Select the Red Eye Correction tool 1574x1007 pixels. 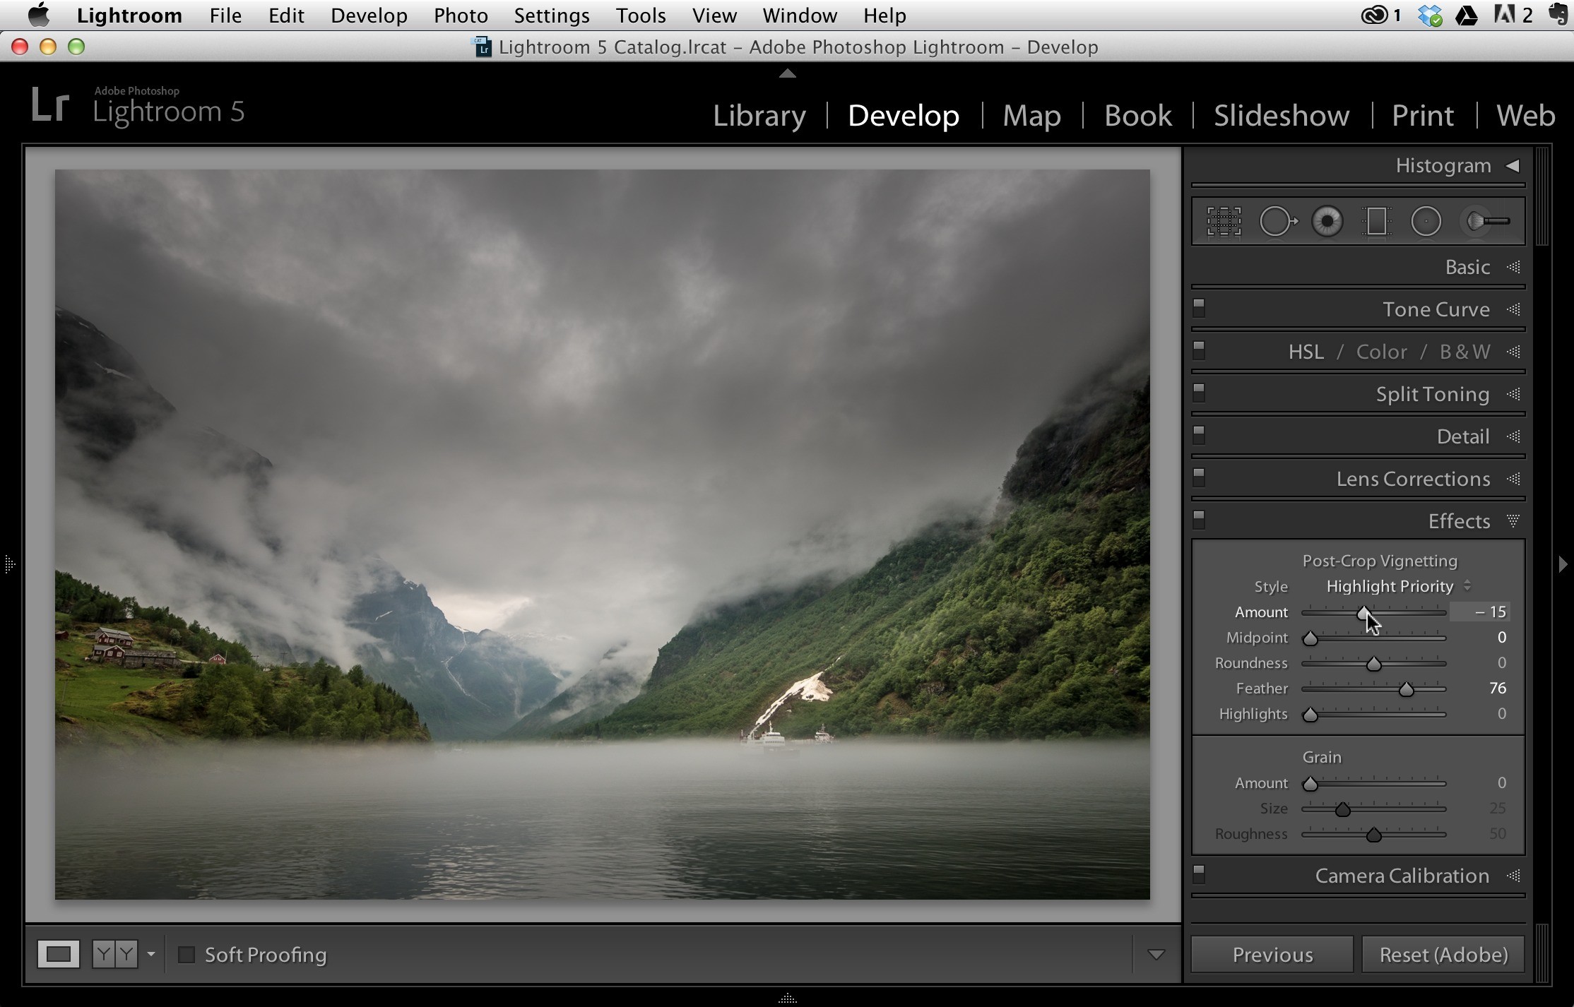click(1327, 222)
